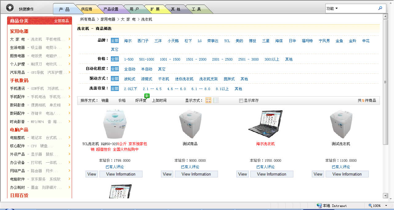Toggle the 显示库存 checkbox
Image resolution: width=394 pixels, height=210 pixels.
pos(241,101)
